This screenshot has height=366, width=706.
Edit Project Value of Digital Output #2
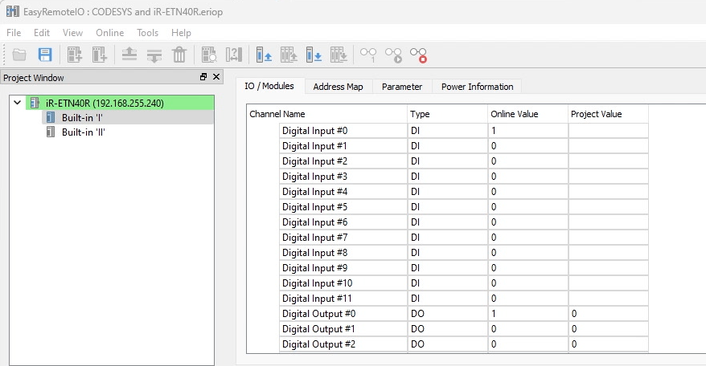608,344
